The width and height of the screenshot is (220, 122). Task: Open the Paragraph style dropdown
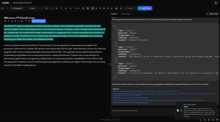coord(18,8)
